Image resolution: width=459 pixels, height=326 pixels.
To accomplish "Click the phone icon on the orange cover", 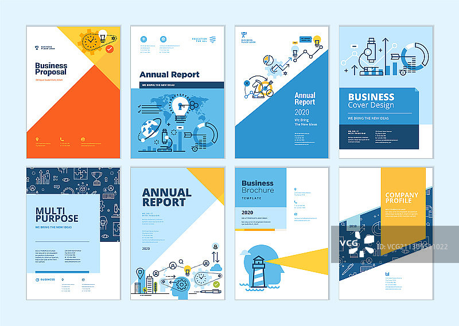I will pos(61,139).
